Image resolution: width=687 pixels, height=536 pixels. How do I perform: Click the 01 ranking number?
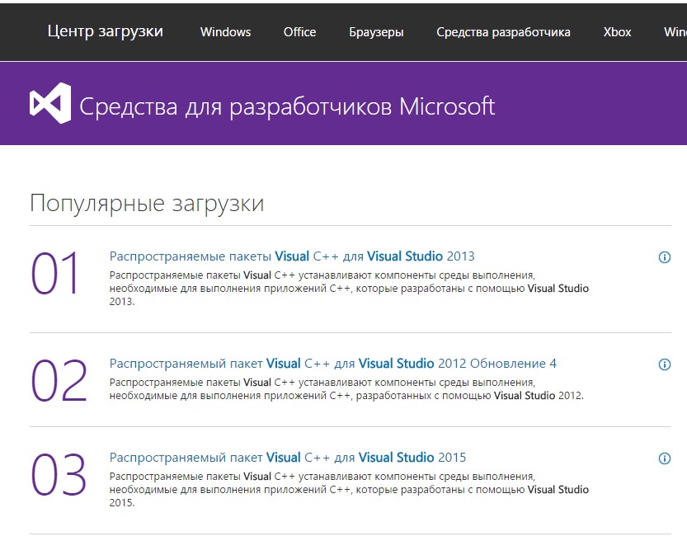click(54, 273)
